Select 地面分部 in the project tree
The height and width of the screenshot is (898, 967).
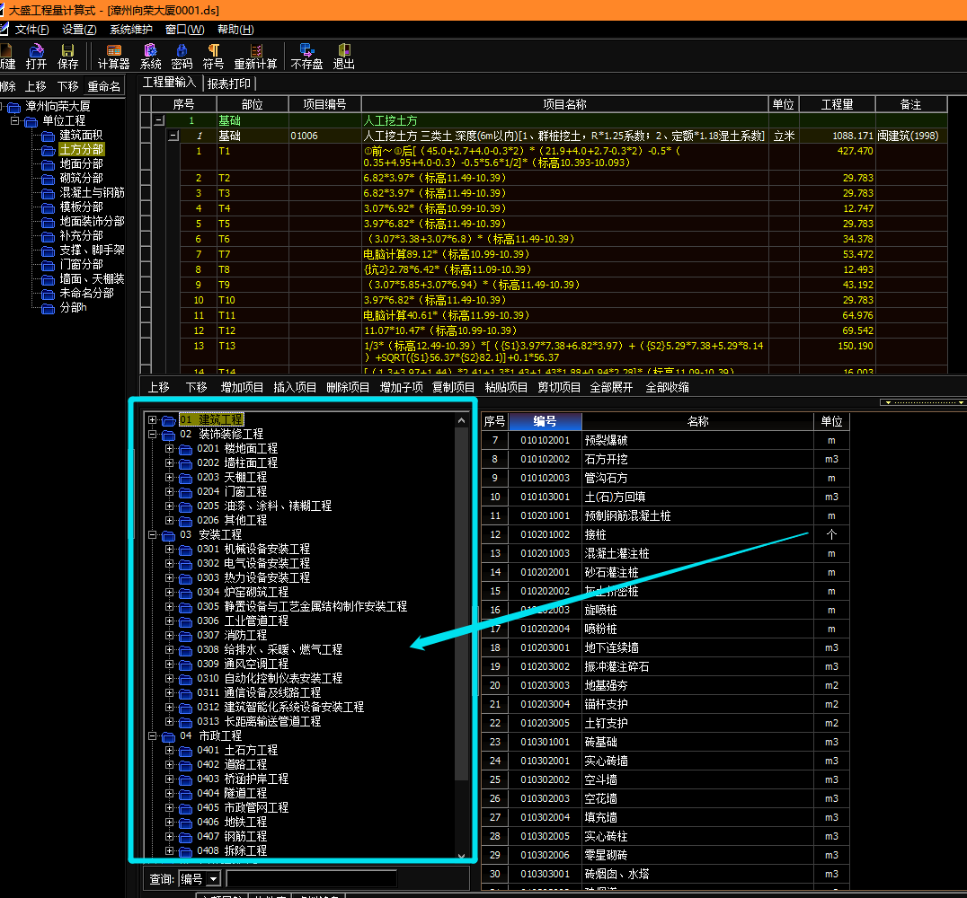81,164
